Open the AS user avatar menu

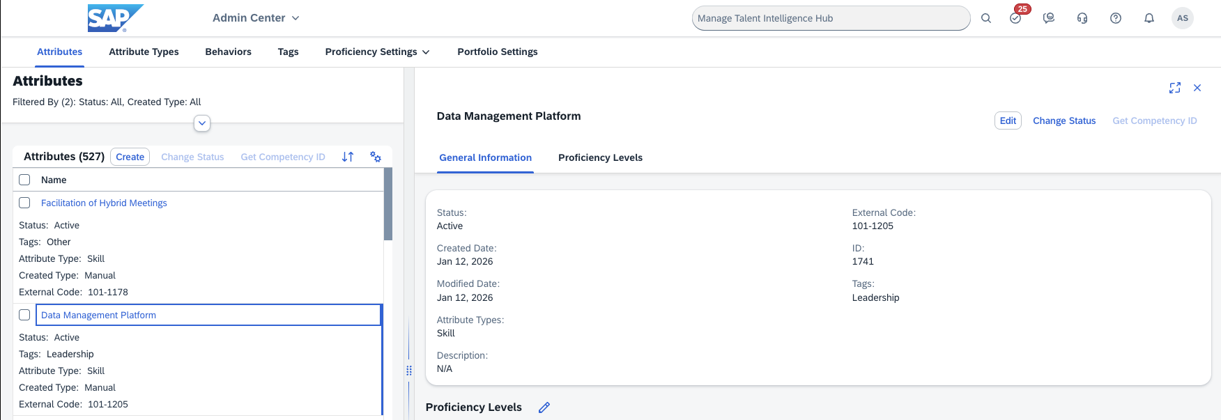[x=1183, y=18]
